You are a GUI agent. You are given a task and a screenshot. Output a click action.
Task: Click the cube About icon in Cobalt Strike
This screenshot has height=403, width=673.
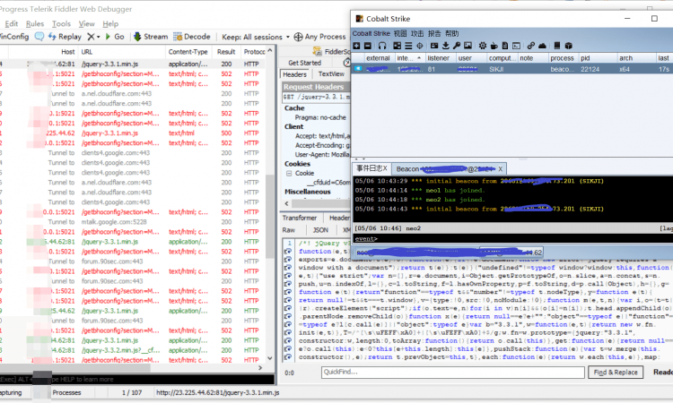coord(568,46)
